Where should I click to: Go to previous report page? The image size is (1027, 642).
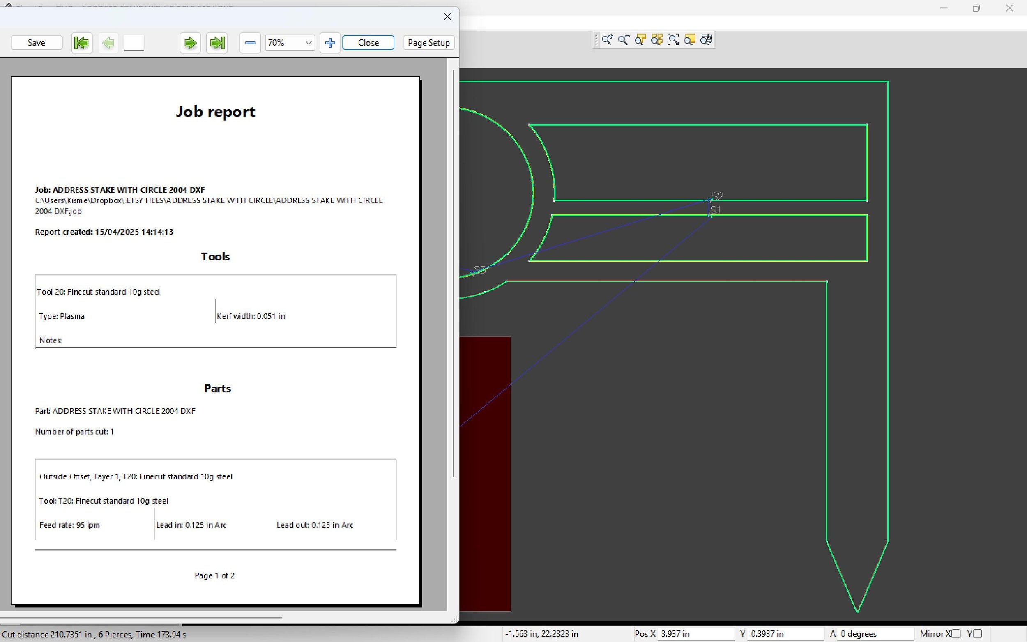pos(108,43)
